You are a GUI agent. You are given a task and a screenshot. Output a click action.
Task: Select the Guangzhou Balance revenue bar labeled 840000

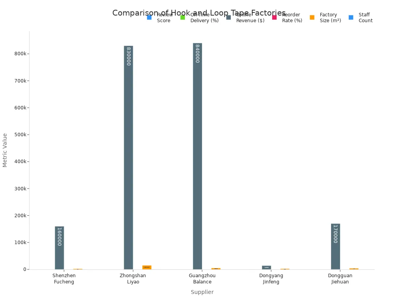click(x=197, y=156)
